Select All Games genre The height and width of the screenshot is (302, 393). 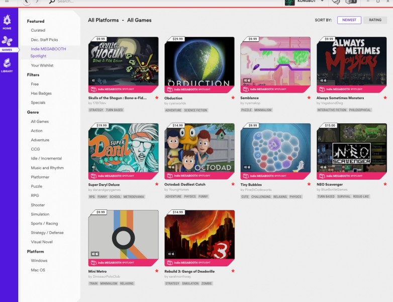40,121
